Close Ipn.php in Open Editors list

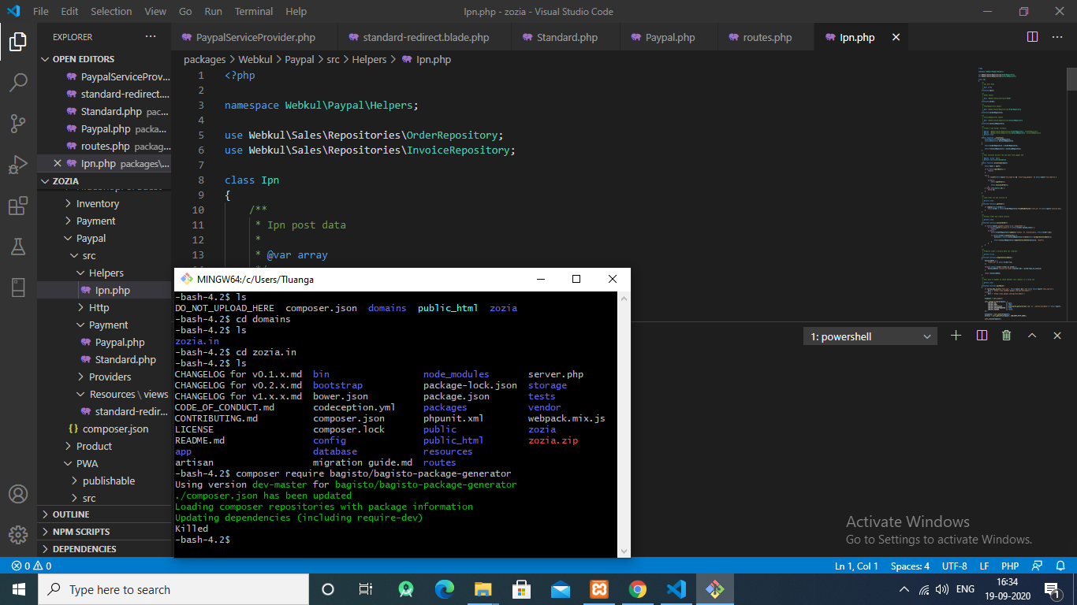tap(57, 164)
